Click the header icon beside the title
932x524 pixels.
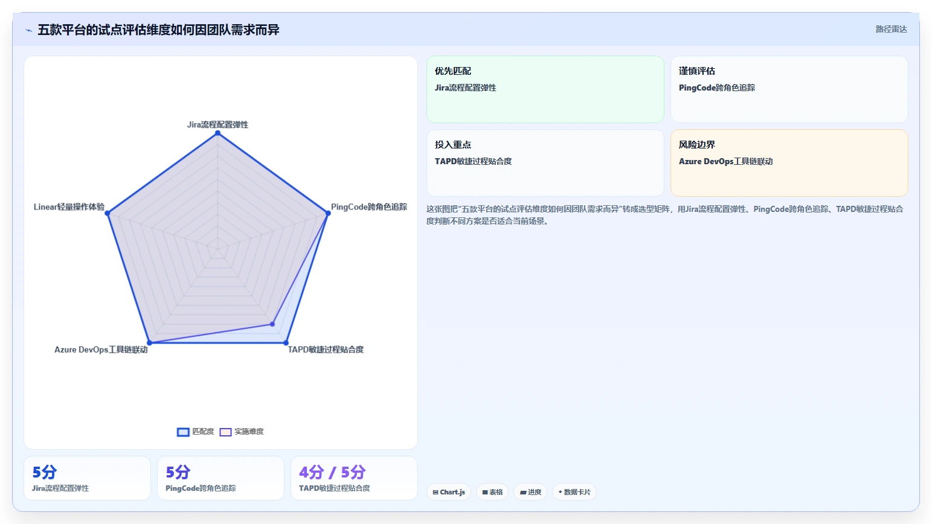click(x=28, y=30)
